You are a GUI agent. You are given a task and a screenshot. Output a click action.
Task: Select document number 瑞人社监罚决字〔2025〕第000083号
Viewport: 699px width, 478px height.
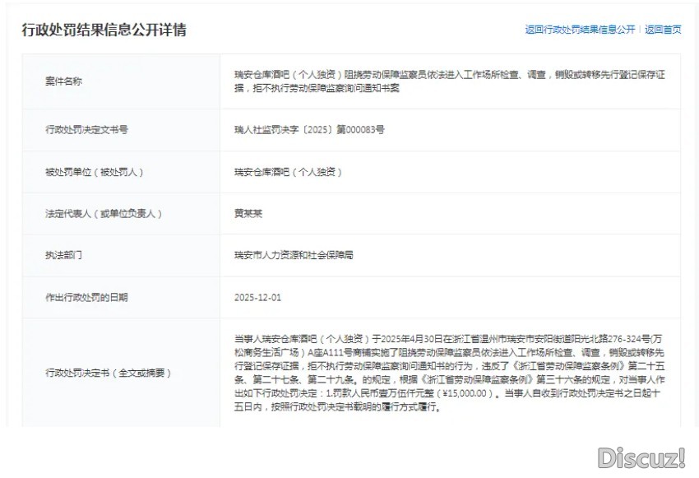(308, 130)
